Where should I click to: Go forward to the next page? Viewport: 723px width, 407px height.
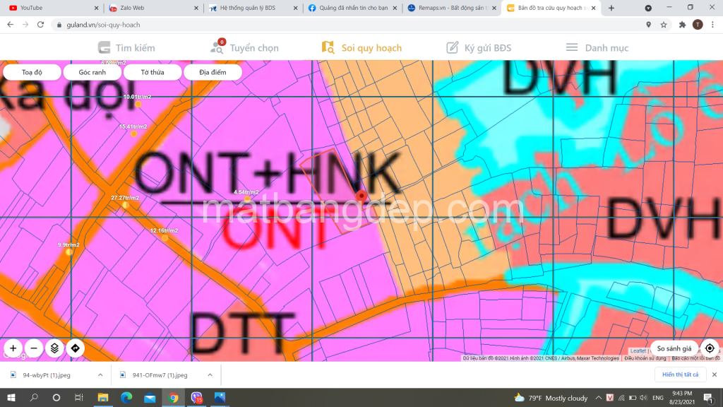[25, 25]
